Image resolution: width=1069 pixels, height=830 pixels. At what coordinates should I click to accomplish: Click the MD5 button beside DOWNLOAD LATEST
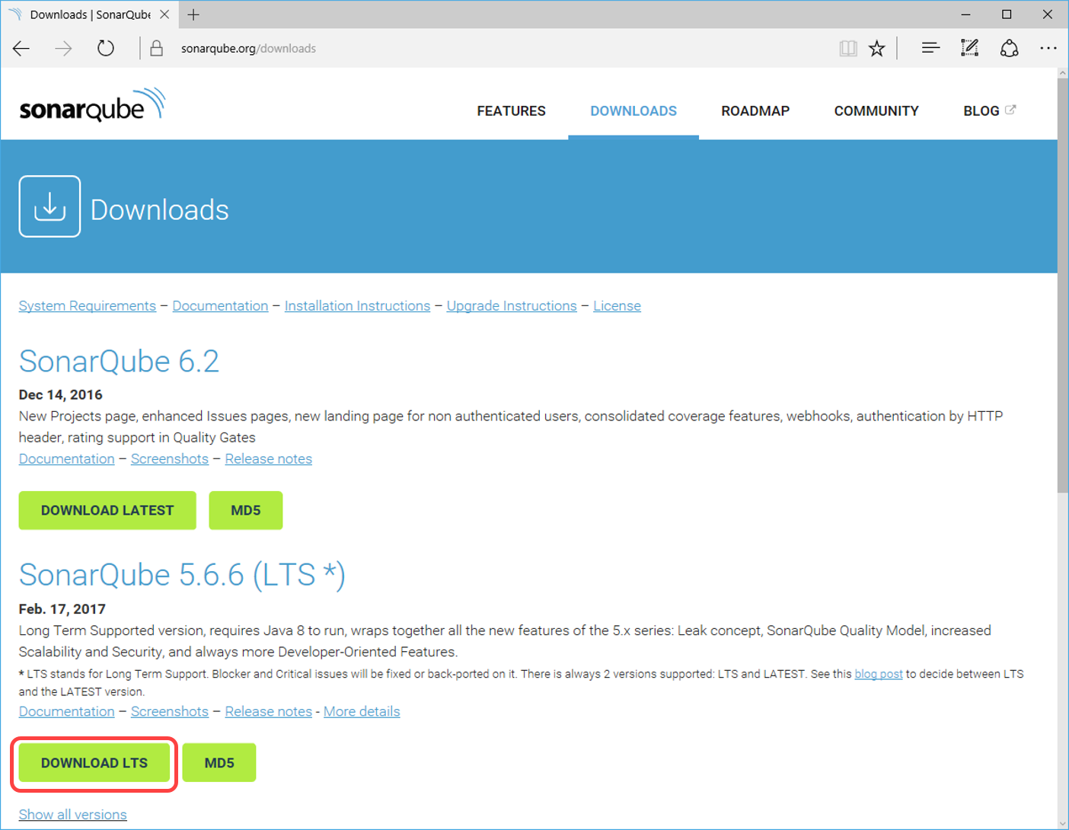click(x=246, y=510)
